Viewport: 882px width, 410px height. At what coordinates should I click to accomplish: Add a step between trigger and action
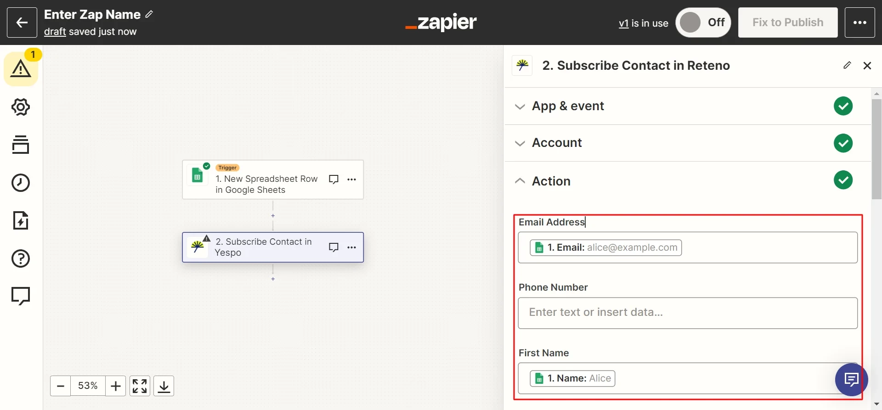click(273, 216)
